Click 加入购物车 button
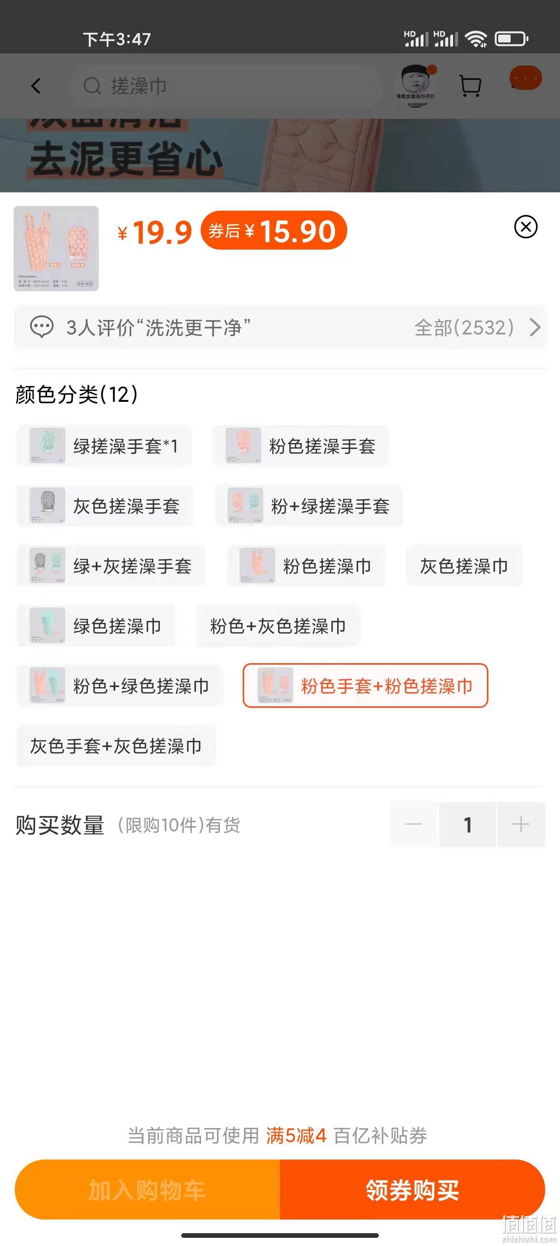Viewport: 560px width, 1246px height. pos(147,1190)
